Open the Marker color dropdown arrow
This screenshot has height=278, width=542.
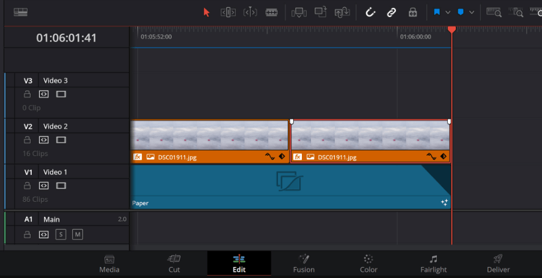[472, 12]
